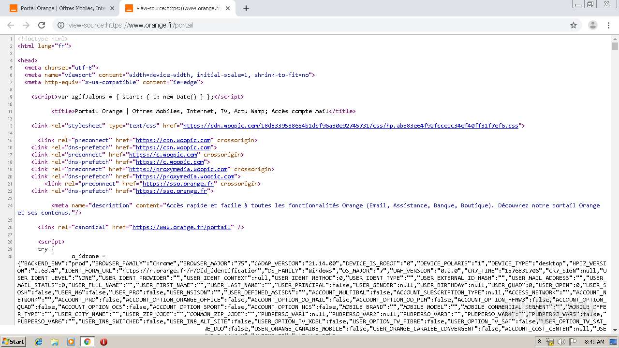Click the <html lang="fr"> source line
Viewport: 619px width, 348px height.
click(x=44, y=46)
